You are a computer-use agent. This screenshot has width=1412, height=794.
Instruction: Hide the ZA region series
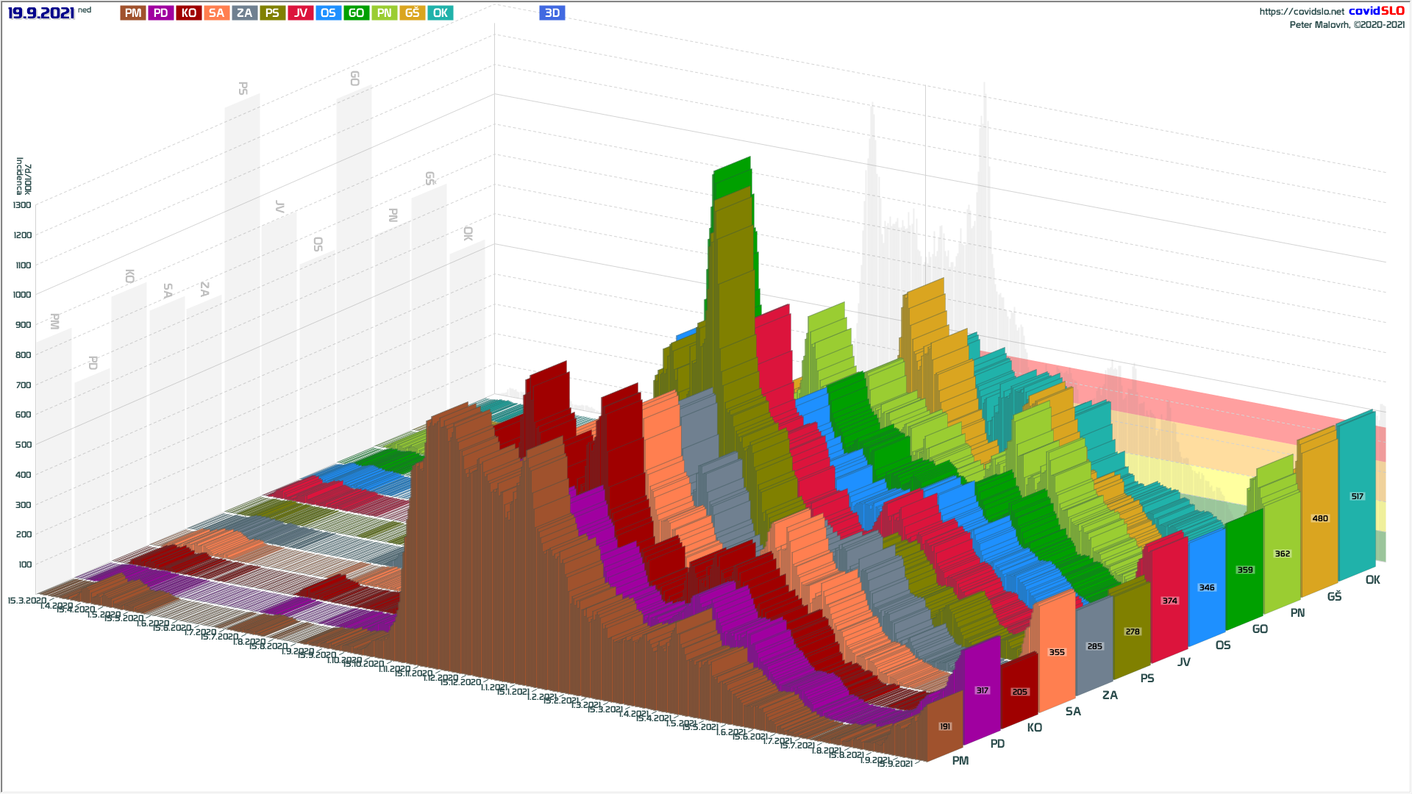click(244, 13)
